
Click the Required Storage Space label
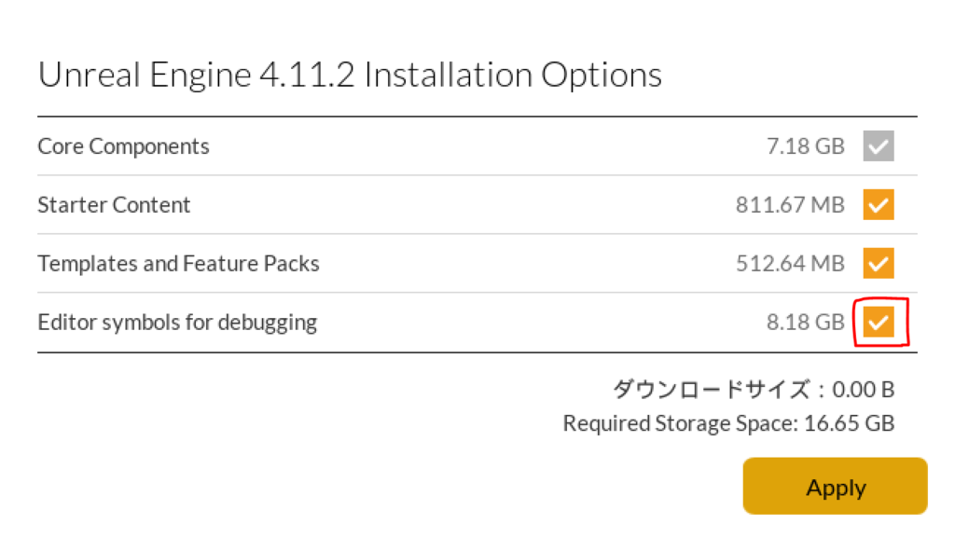coord(678,424)
